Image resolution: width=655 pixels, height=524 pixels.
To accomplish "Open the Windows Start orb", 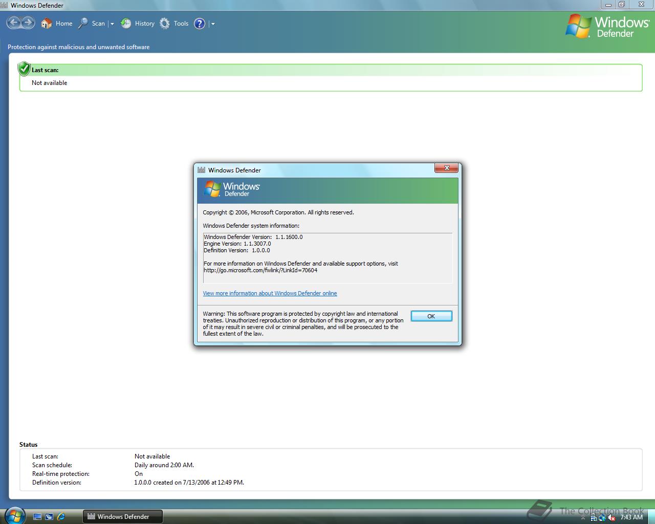I will click(x=14, y=516).
